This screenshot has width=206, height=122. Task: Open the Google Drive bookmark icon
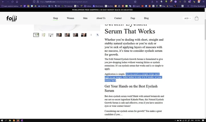point(35,6)
